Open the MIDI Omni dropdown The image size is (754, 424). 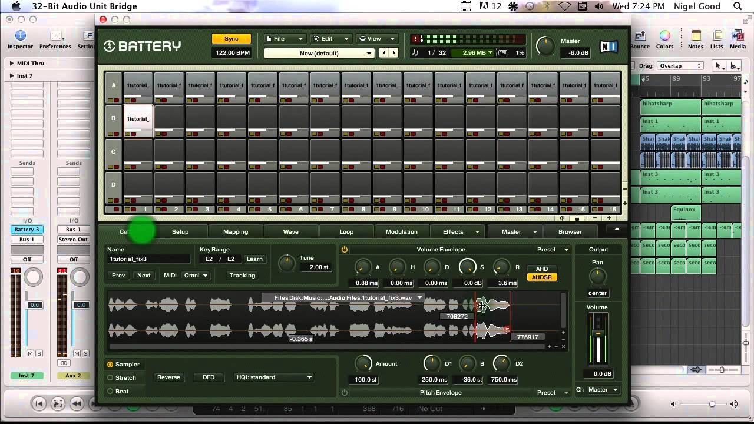point(196,275)
